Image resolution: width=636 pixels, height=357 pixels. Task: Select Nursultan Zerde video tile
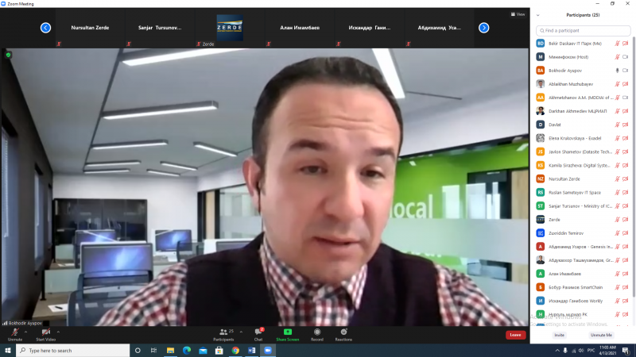click(x=90, y=28)
